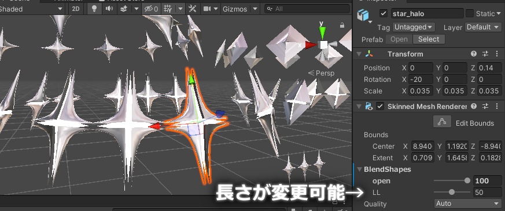The image size is (505, 211).
Task: Toggle scene gizmo lock icon
Action: click(x=342, y=25)
